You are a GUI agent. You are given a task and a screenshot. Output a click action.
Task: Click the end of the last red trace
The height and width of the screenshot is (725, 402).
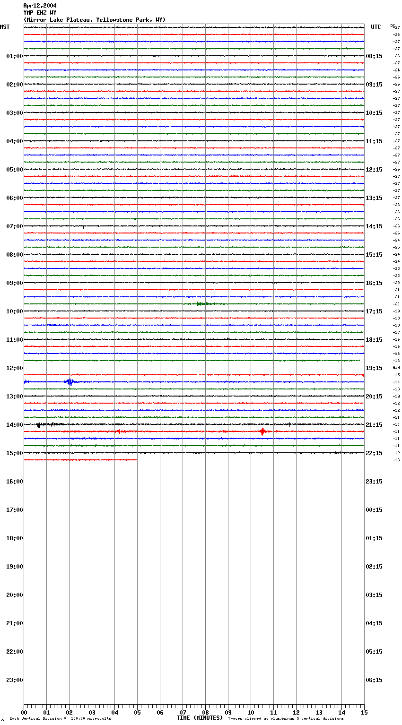click(137, 459)
